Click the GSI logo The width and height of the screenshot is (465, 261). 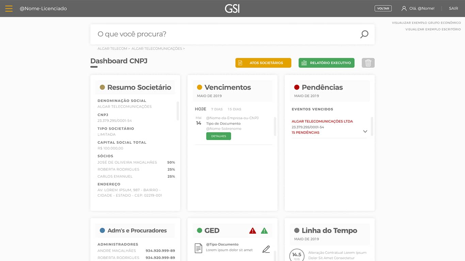[x=232, y=8]
